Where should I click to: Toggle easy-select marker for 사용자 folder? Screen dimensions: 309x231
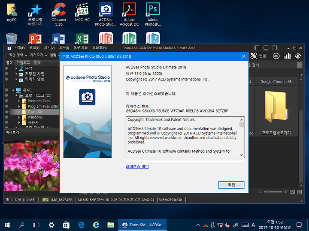6,122
